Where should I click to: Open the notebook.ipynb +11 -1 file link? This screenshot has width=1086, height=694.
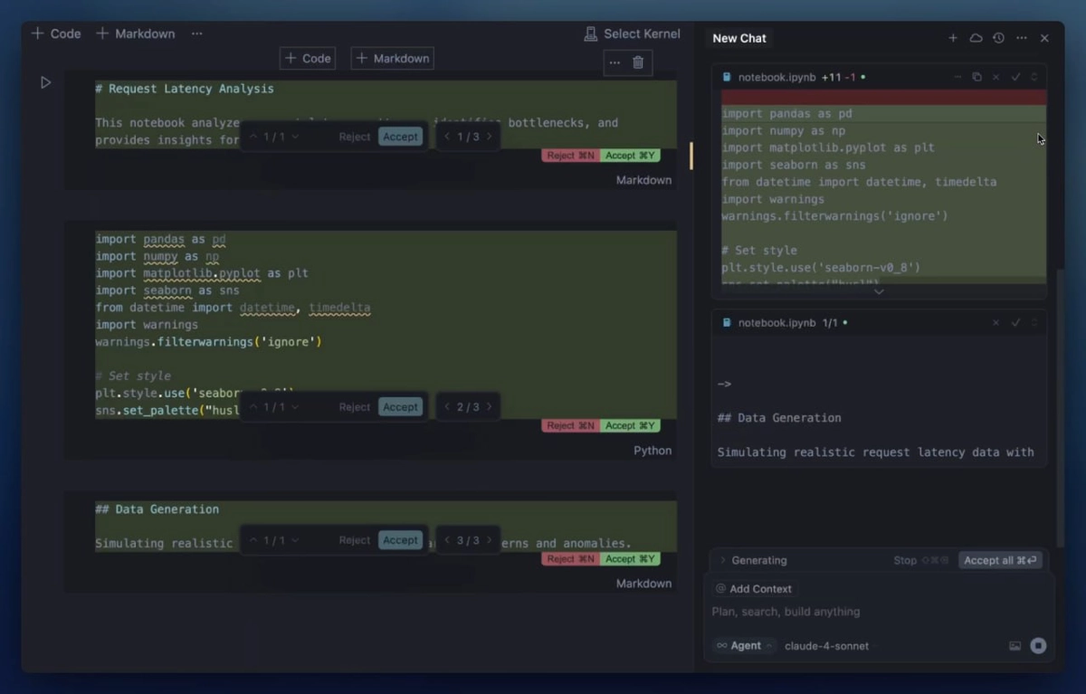click(776, 78)
